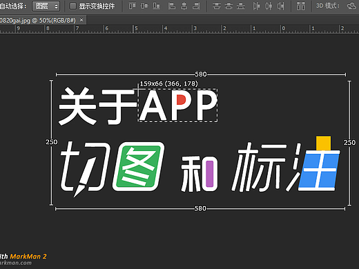The image size is (359, 269).
Task: Click the purple bar in 和 character
Action: [x=209, y=174]
